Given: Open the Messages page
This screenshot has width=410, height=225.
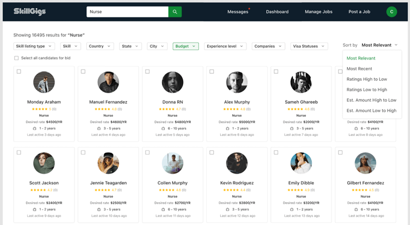Looking at the screenshot, I should point(237,11).
